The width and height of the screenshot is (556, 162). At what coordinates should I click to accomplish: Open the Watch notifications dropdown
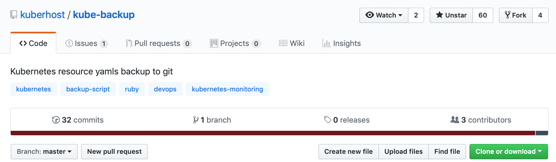384,15
